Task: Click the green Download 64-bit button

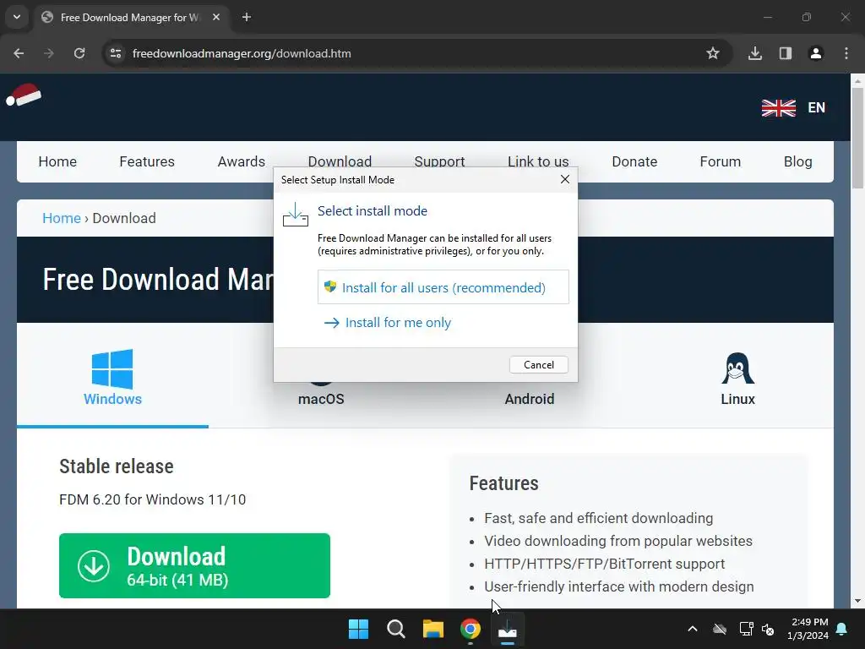Action: [194, 565]
